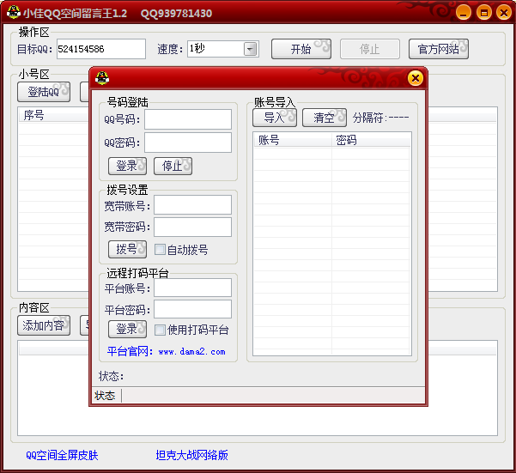
Task: Focus the 宽带密码 input field
Action: pos(192,227)
